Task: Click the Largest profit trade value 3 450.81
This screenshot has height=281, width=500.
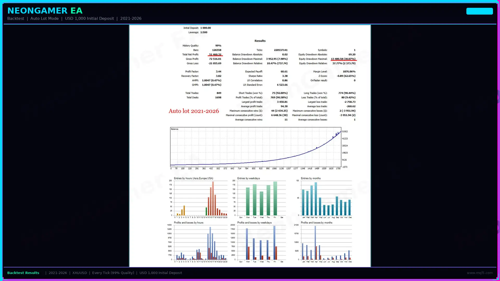Action: (282, 102)
